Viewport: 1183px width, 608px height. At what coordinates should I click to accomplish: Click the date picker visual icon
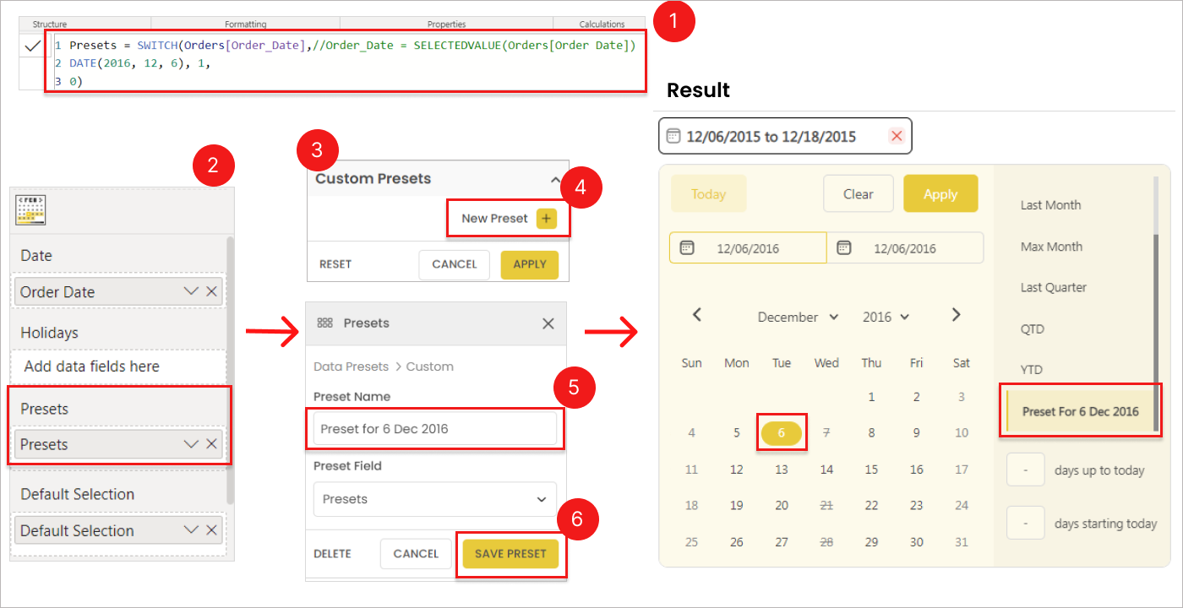click(30, 210)
